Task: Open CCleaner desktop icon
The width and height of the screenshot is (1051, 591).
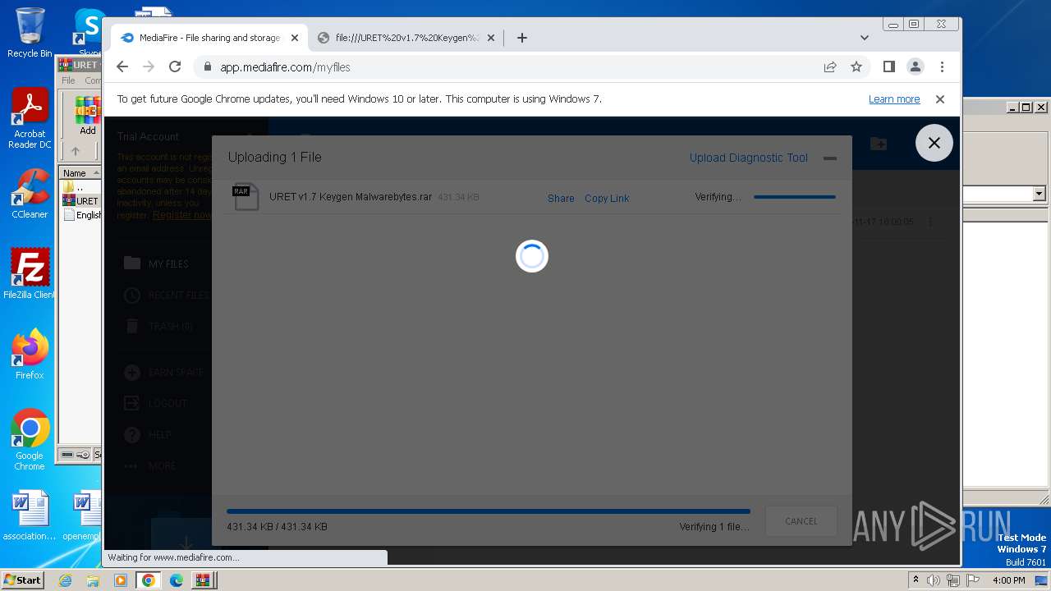Action: coord(30,194)
